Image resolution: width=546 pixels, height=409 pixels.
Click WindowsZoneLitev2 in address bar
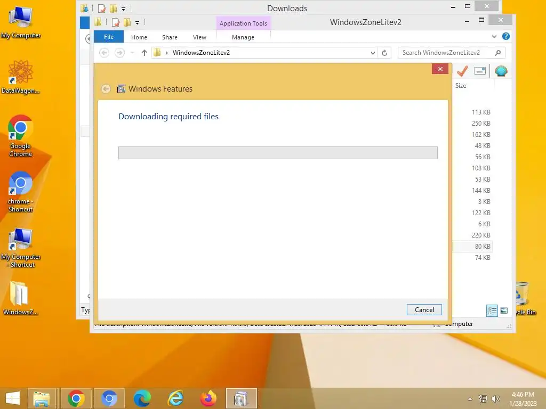[x=201, y=53]
